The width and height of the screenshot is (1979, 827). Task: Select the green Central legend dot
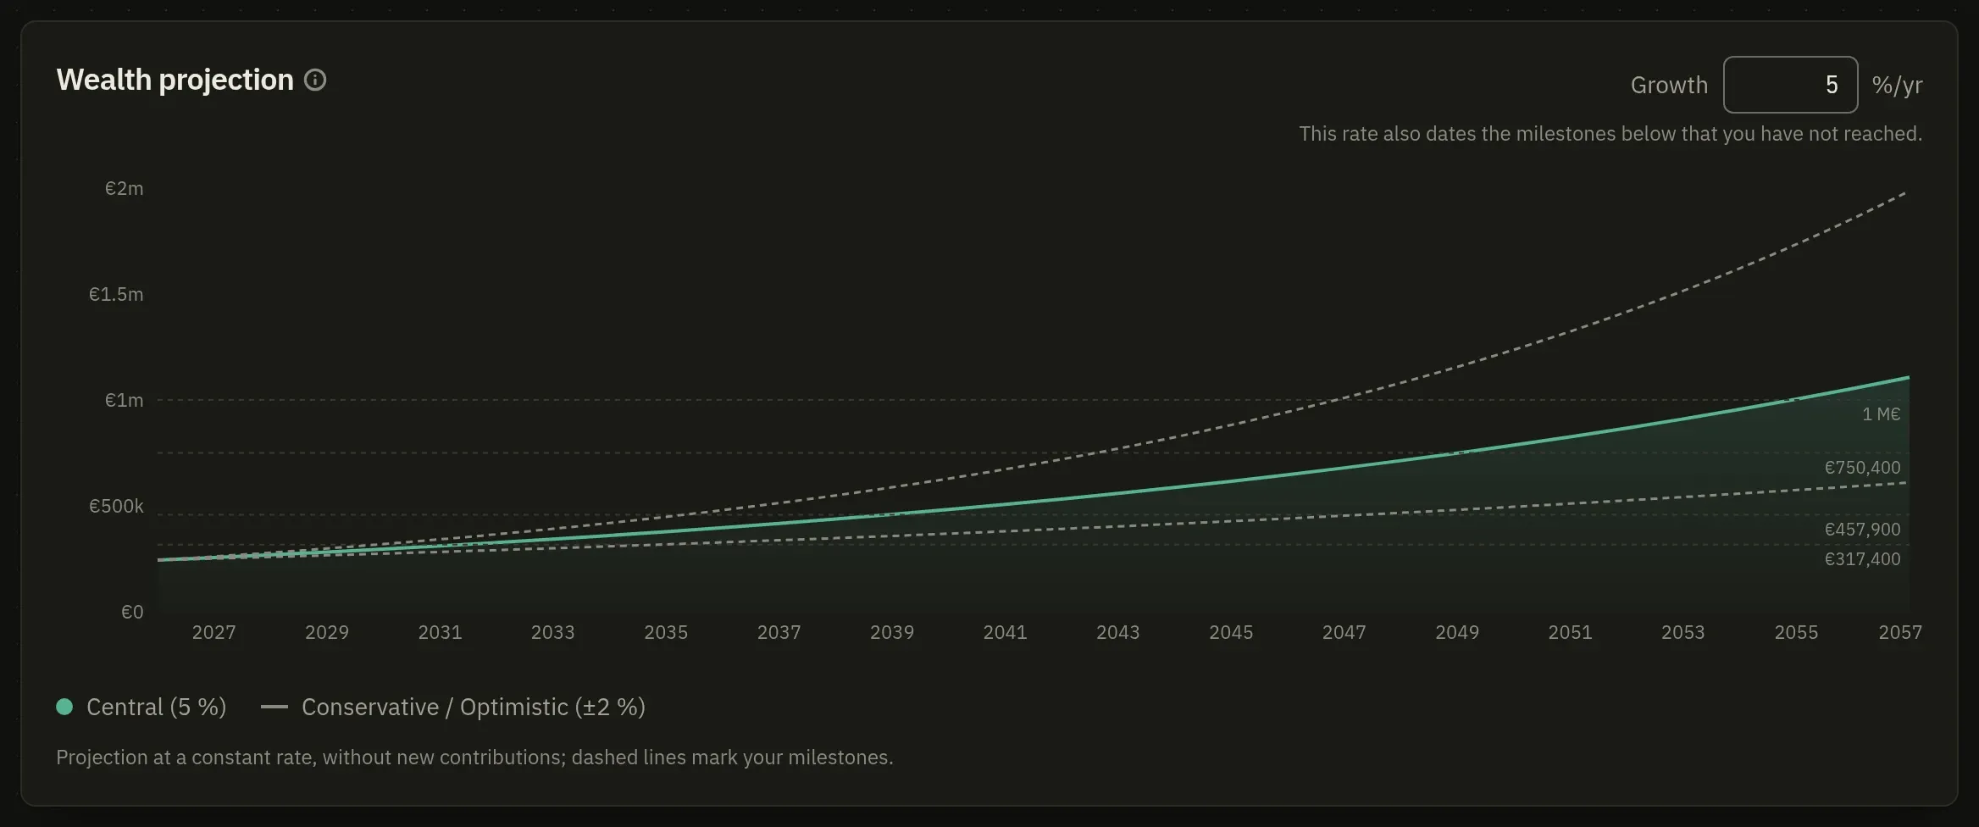click(64, 707)
